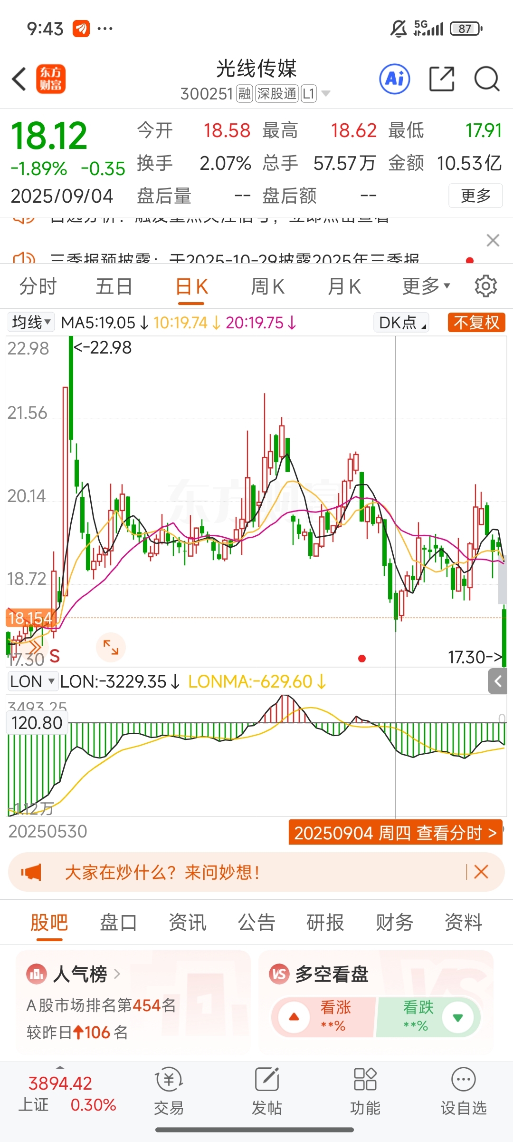The image size is (513, 1142).
Task: Open 人气榜 chevron arrow
Action: 117,975
